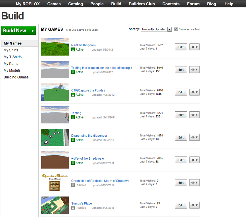Click Edit button for Sorcus's Place
Screen dimensions: 246x217
point(181,205)
